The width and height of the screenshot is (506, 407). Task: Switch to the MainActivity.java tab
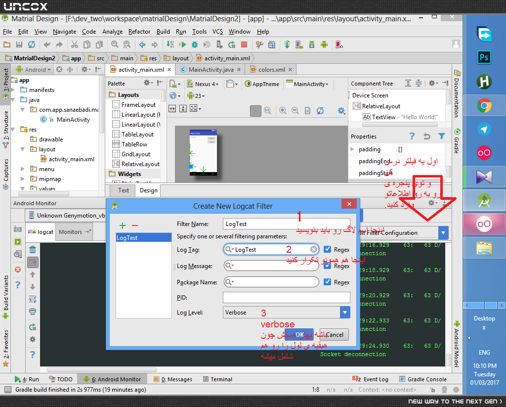tap(211, 69)
